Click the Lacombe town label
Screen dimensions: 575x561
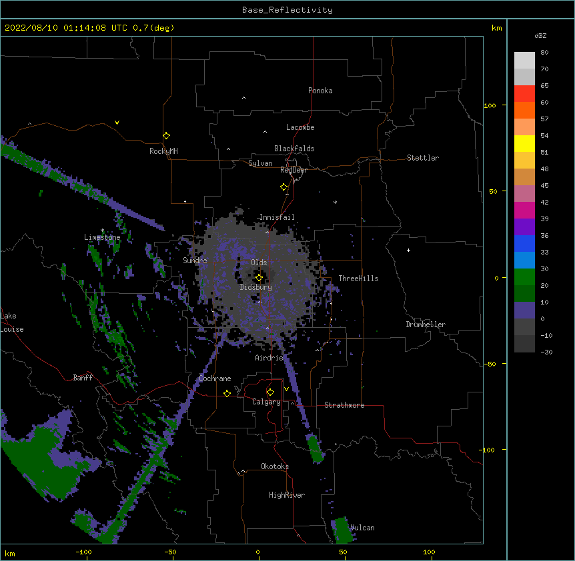[300, 127]
